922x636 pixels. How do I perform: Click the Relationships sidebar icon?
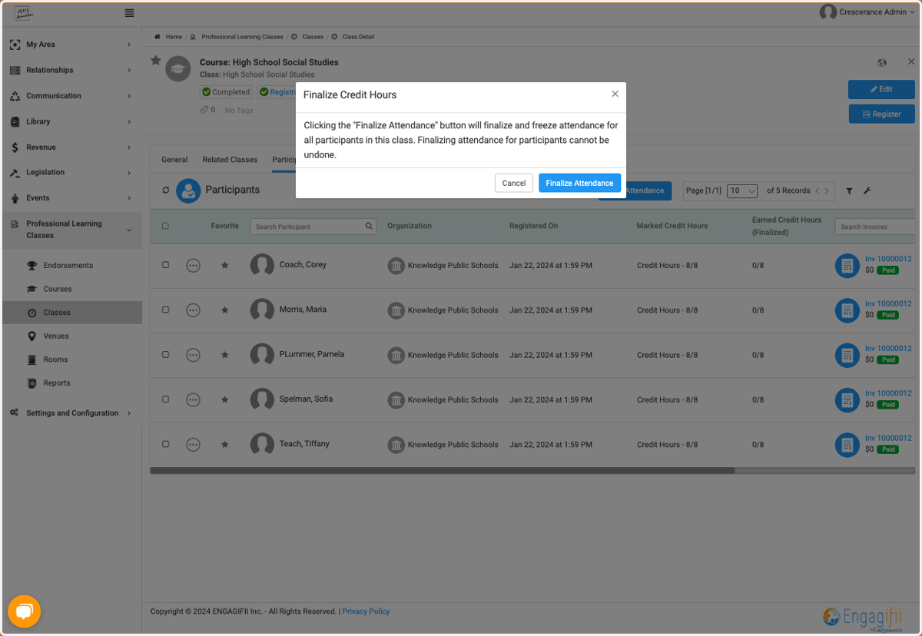(15, 70)
